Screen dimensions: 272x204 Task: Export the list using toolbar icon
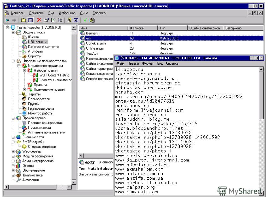tap(60, 20)
